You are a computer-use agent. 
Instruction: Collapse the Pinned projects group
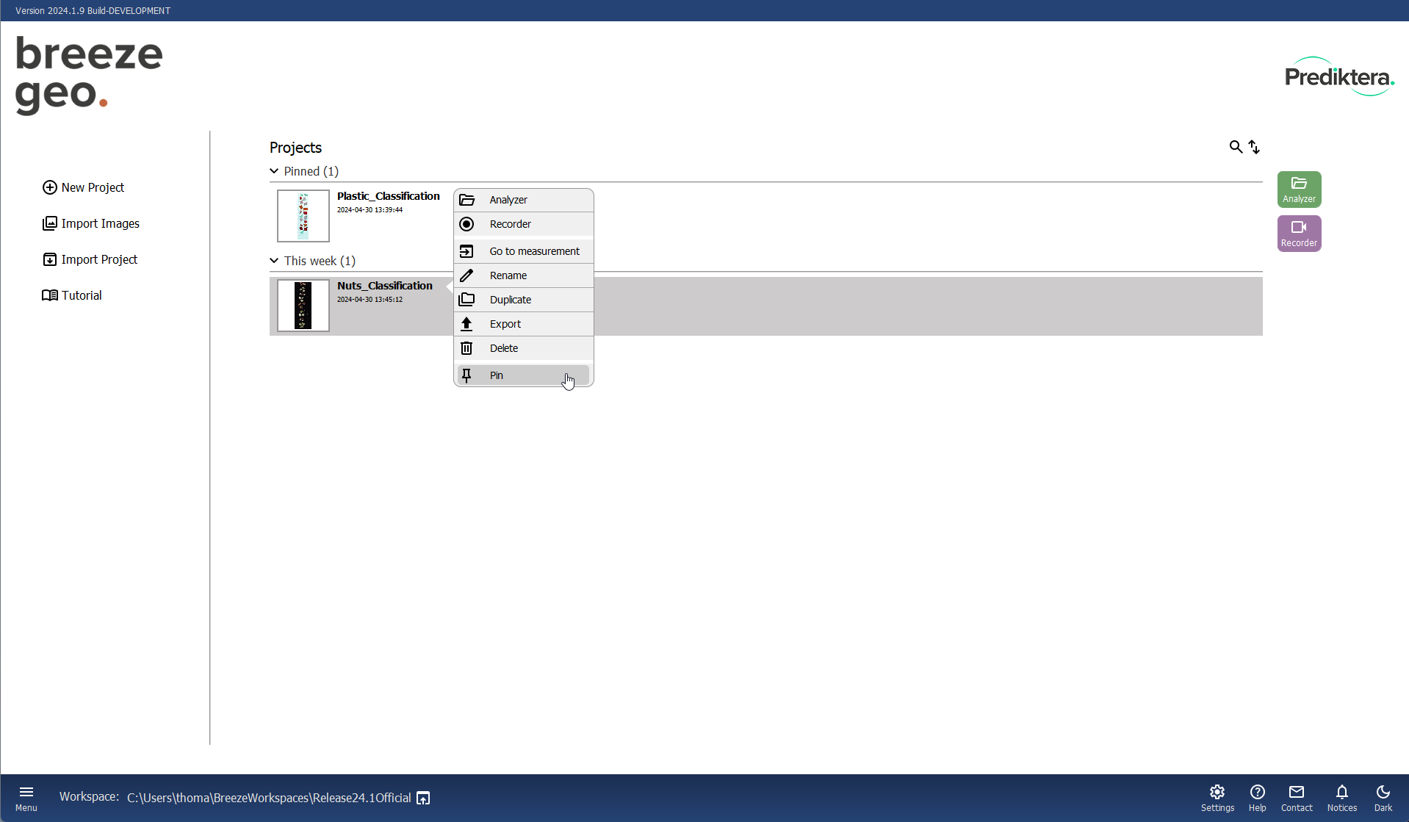[274, 171]
